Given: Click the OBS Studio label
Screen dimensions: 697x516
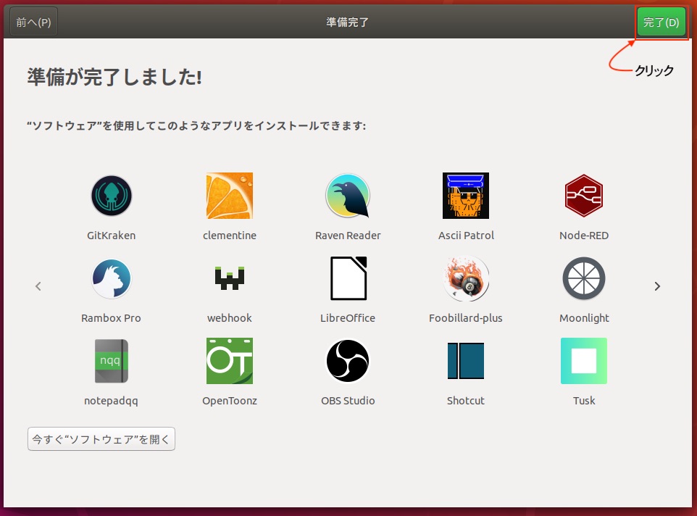Looking at the screenshot, I should [348, 401].
